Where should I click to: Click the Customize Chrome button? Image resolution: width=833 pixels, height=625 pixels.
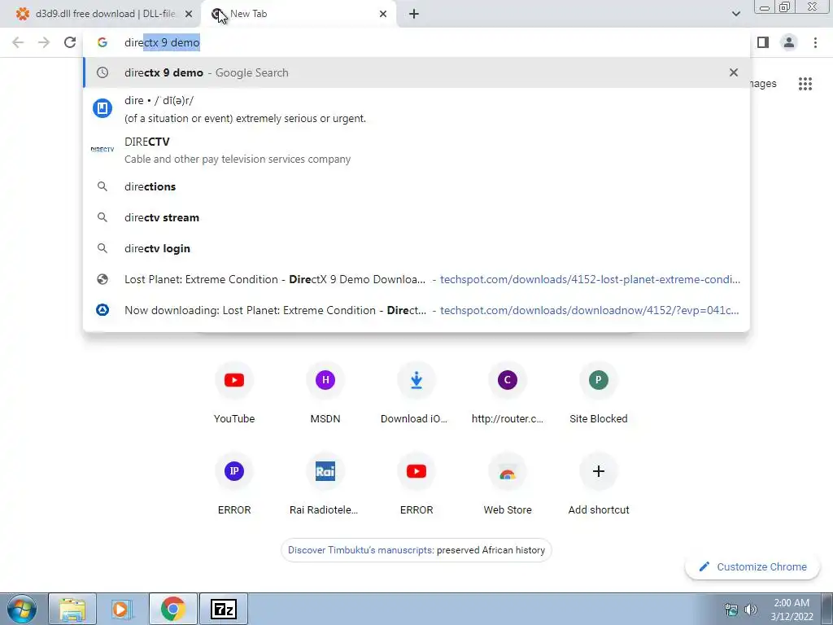coord(752,566)
